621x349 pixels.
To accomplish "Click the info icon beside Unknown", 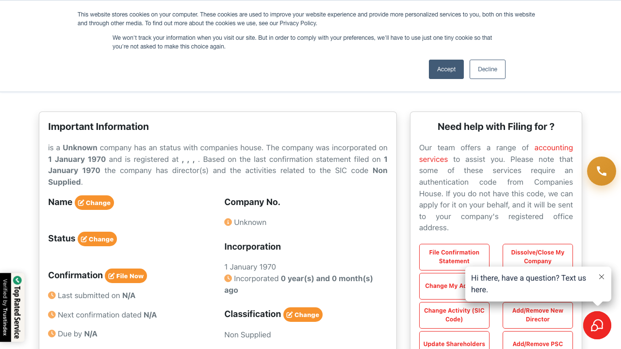I will tap(228, 222).
